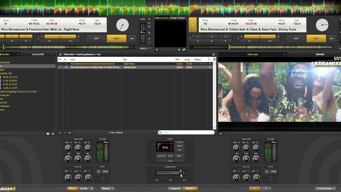Expand the Master panel arrow
The width and height of the screenshot is (341, 192).
pos(113,189)
